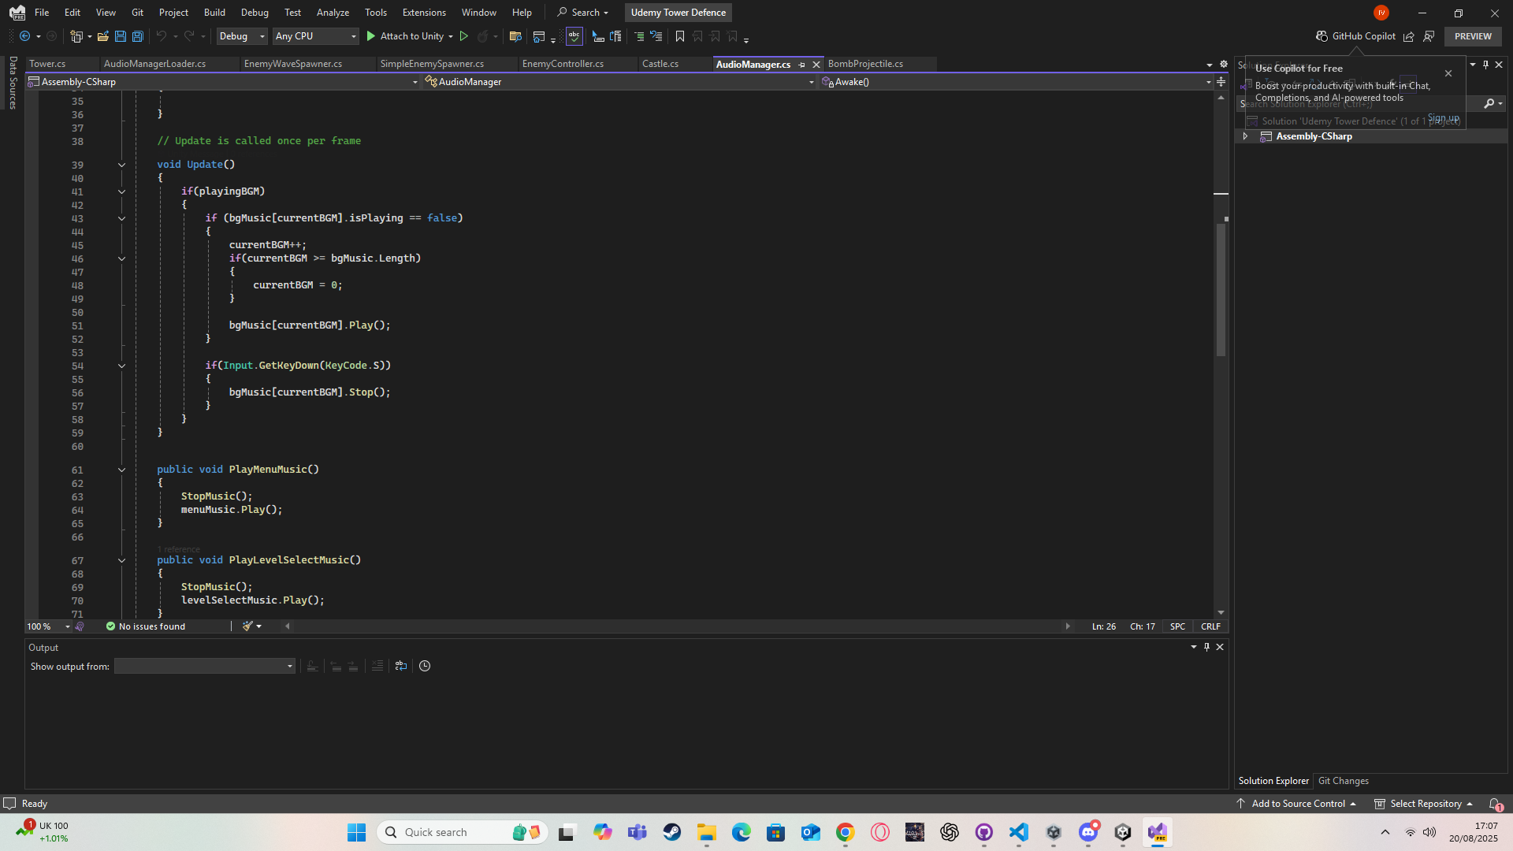Open Data Sources side tab
Viewport: 1513px width, 851px height.
(x=13, y=82)
